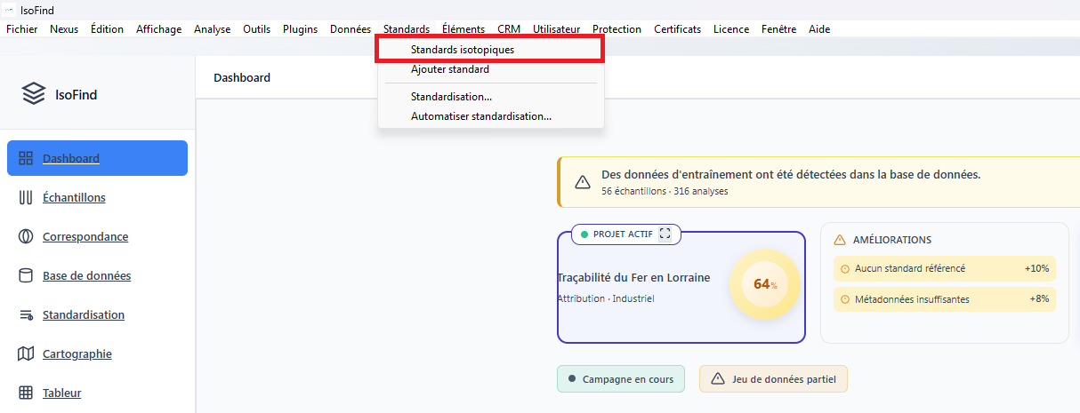The width and height of the screenshot is (1080, 413).
Task: Click the Correspondance globe icon
Action: coord(26,236)
